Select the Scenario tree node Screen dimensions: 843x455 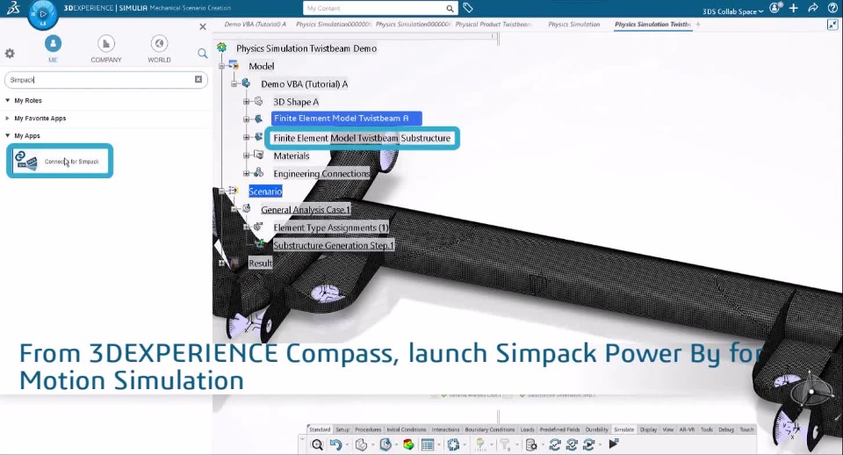(x=265, y=191)
